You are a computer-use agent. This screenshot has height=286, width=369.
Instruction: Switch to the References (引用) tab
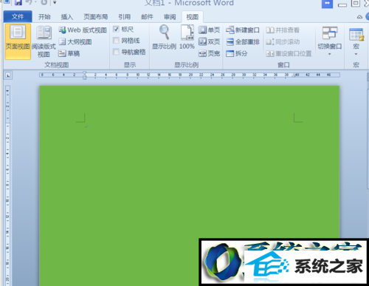[125, 16]
